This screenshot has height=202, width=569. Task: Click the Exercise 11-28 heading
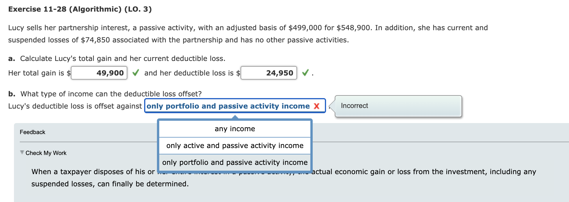click(79, 9)
